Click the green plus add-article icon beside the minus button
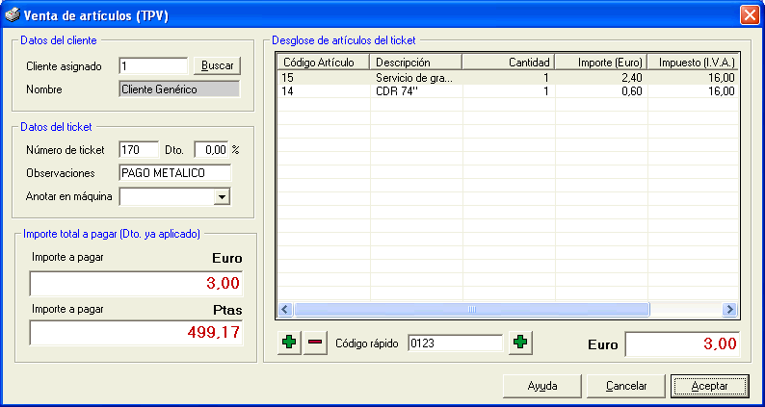This screenshot has width=765, height=407. pyautogui.click(x=290, y=343)
